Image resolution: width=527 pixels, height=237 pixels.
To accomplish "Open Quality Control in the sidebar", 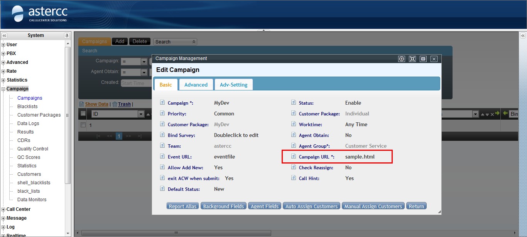I will 33,149.
